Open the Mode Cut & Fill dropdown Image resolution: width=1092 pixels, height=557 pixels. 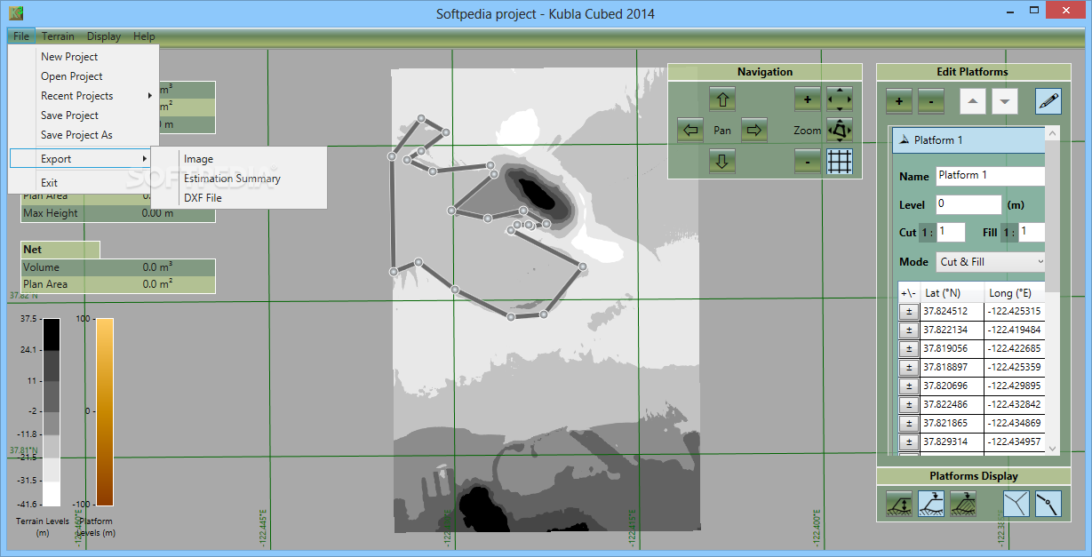pos(991,262)
